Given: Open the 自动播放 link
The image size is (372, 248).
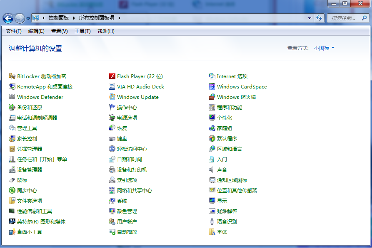Looking at the screenshot, I should tap(127, 232).
